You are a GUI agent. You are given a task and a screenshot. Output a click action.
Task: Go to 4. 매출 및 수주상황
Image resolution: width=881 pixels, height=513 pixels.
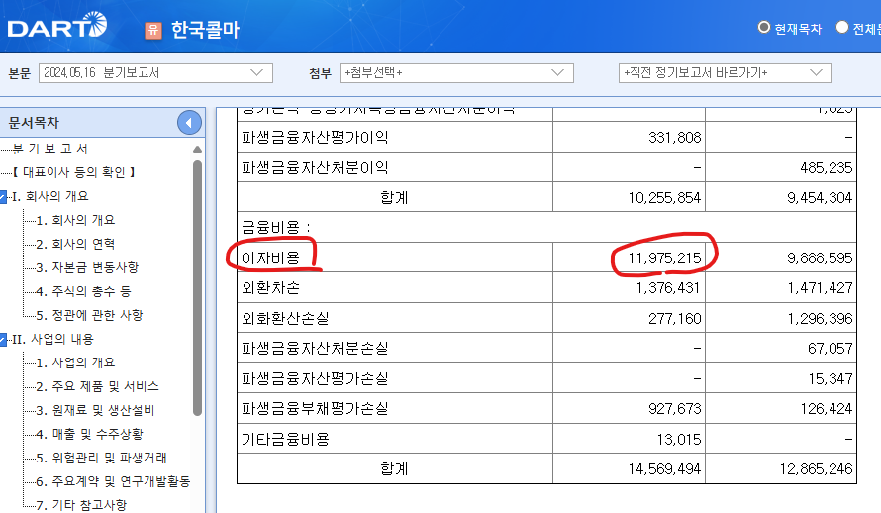[x=89, y=434]
